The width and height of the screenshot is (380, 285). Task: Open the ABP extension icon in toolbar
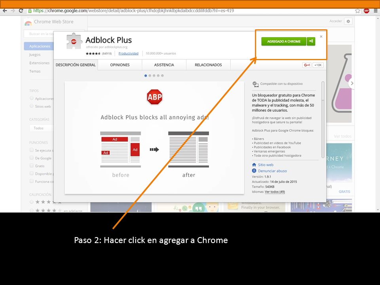coord(367,11)
